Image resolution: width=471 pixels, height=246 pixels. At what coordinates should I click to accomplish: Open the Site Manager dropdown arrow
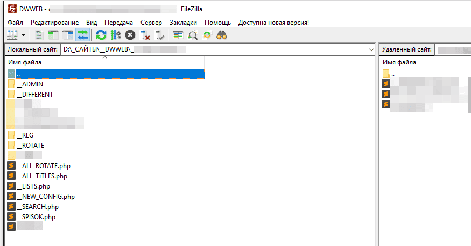click(24, 35)
